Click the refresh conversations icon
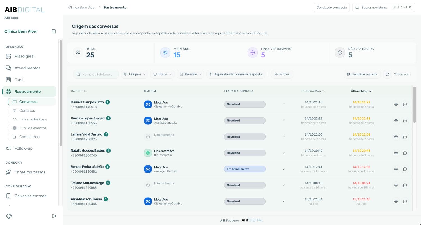The height and width of the screenshot is (225, 421). (387, 74)
